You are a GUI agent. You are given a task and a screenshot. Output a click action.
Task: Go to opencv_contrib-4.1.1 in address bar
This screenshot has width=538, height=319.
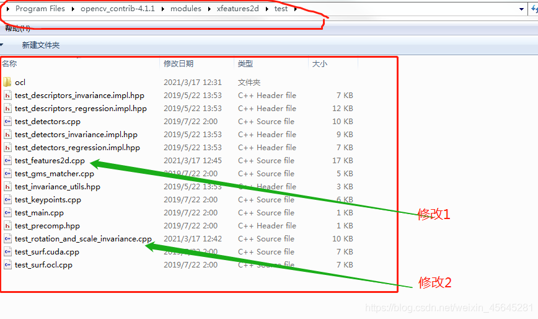(118, 9)
